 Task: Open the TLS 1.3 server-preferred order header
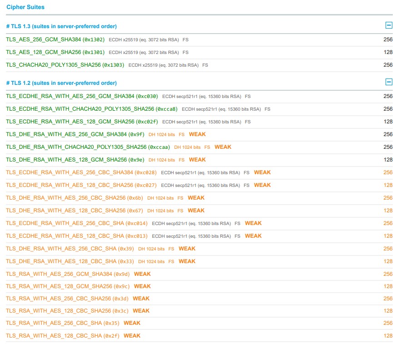click(59, 26)
